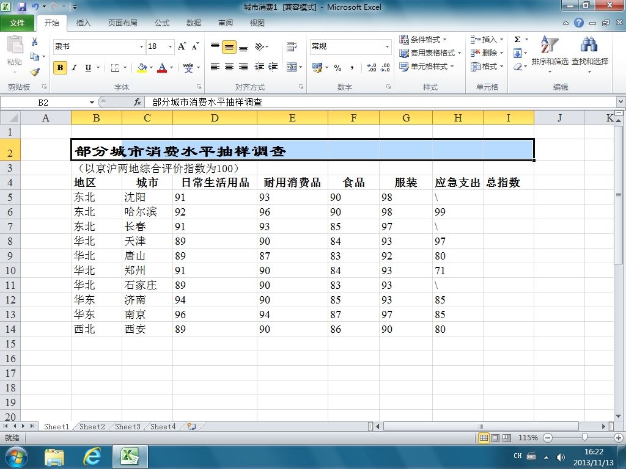Click the zoom slider handle
626x469 pixels.
pos(584,437)
